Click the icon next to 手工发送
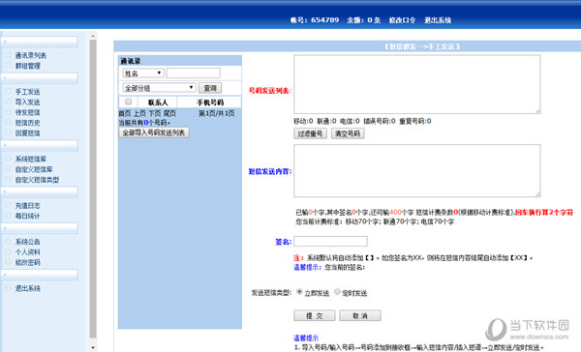581x352 pixels. pyautogui.click(x=8, y=91)
